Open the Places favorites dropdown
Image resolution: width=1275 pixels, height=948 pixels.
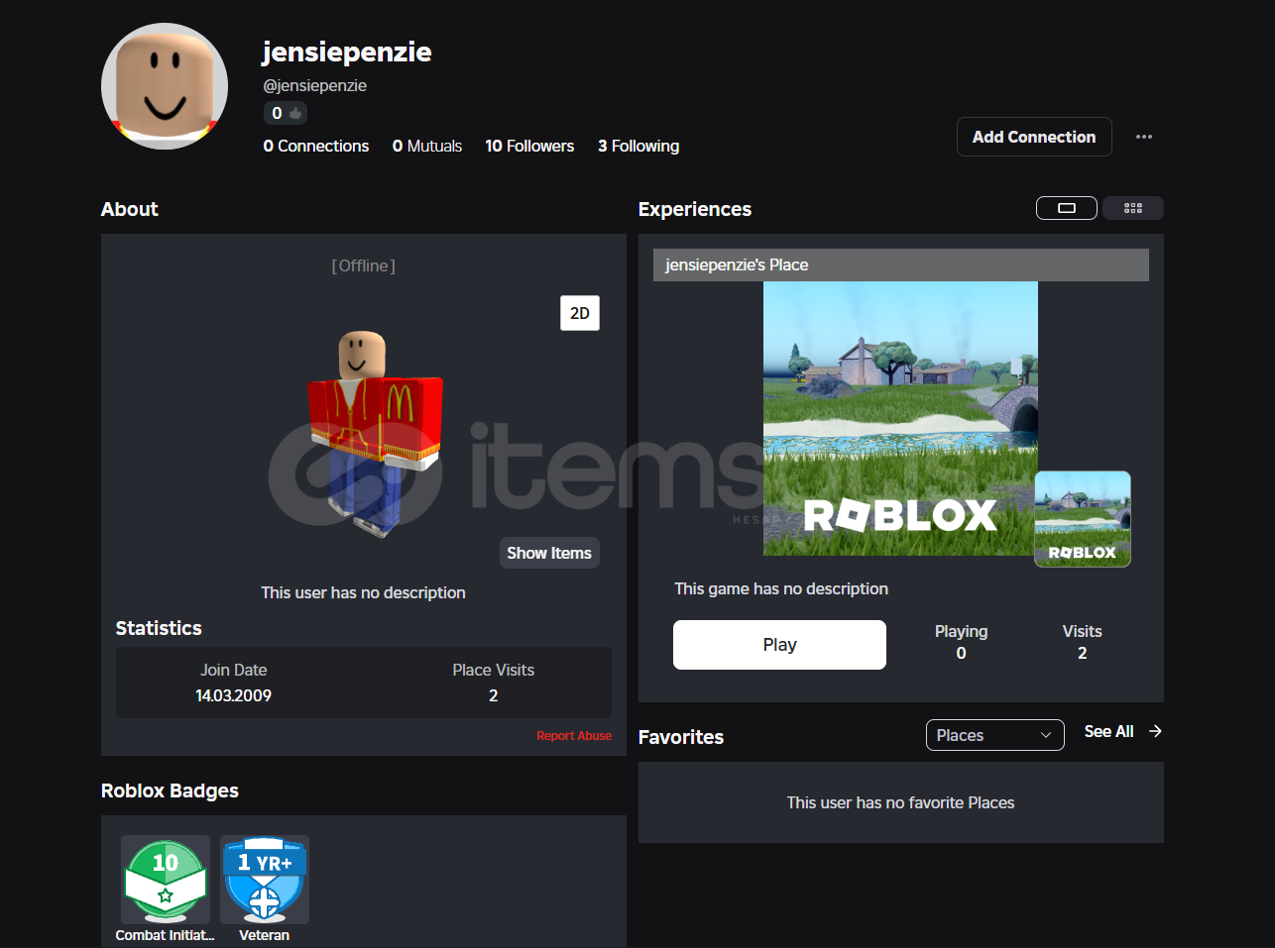click(x=994, y=735)
